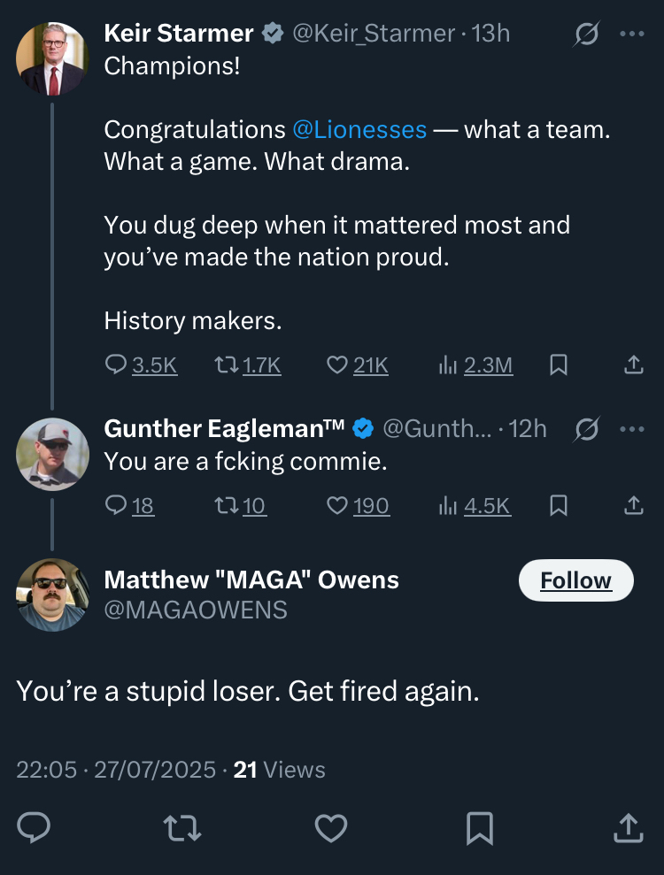Share Keir Starmer's tweet
Viewport: 664px width, 875px height.
tap(633, 365)
